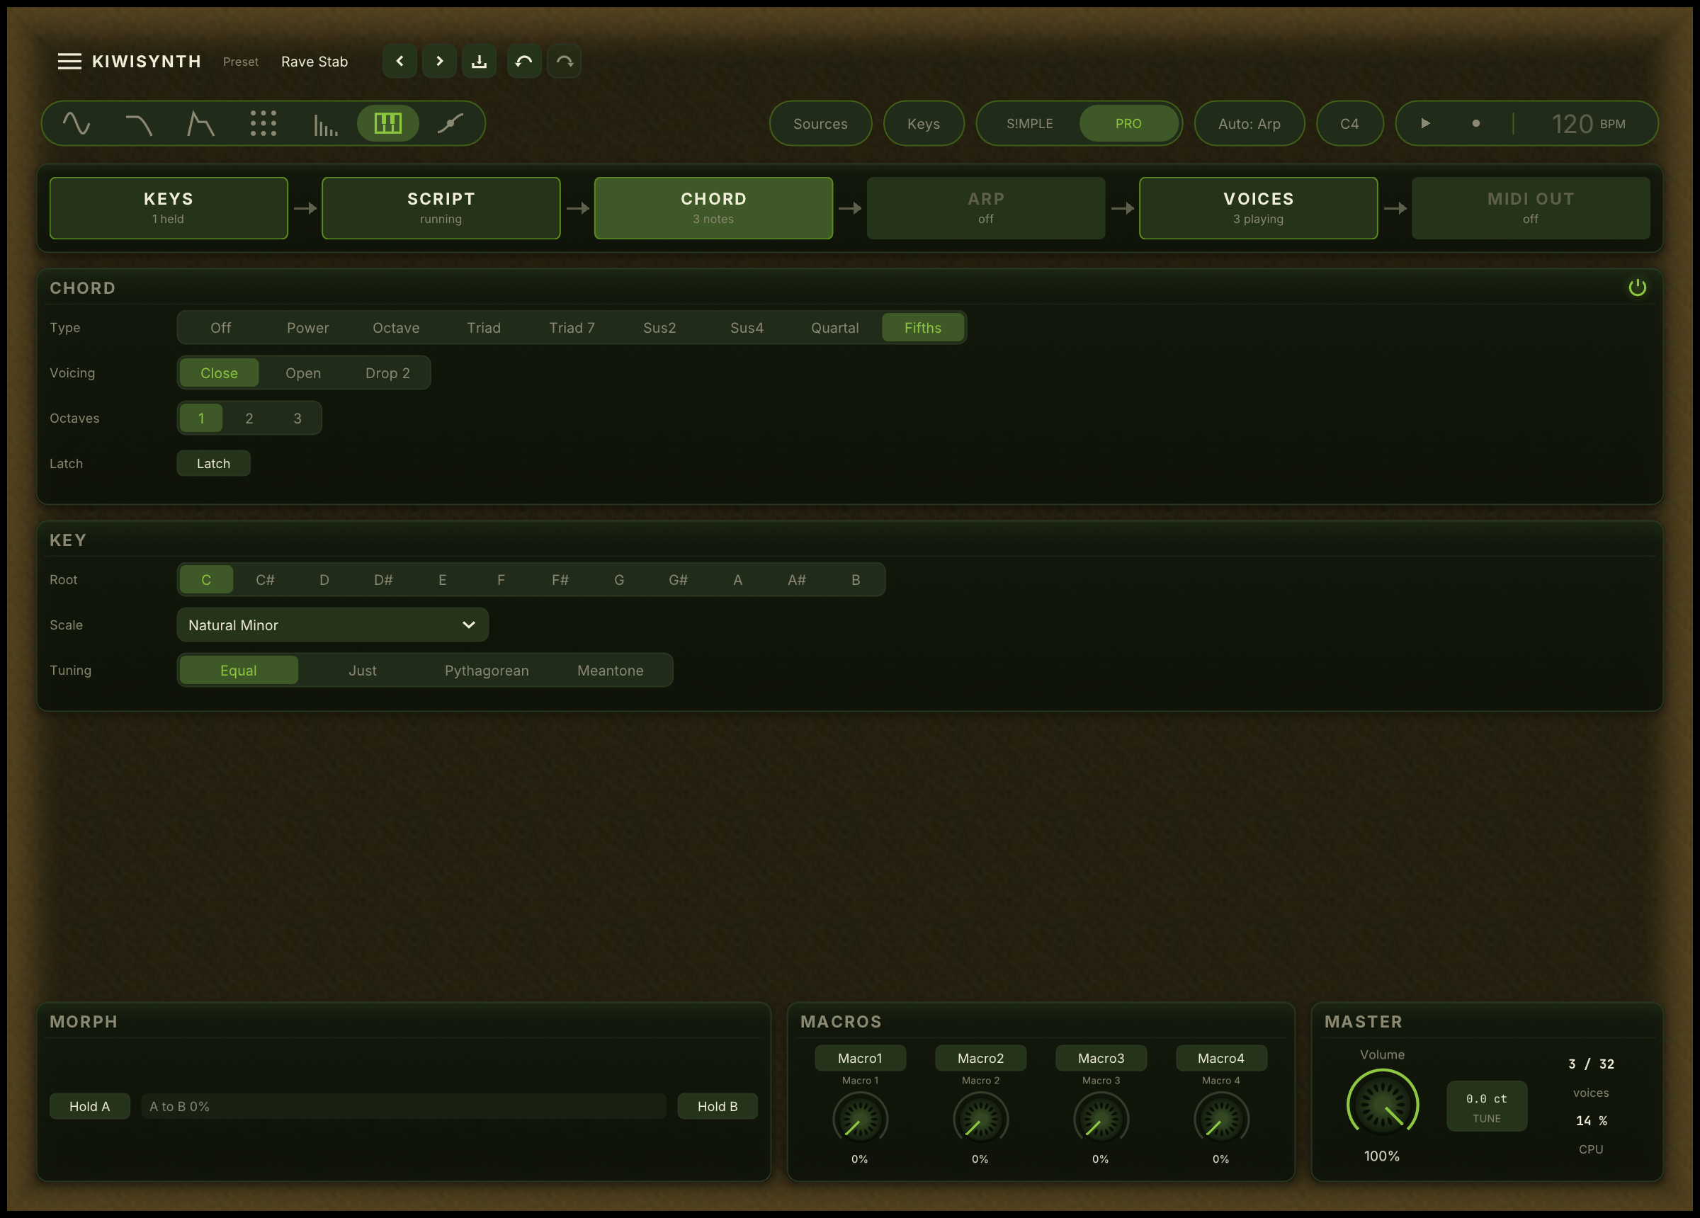Set key root to D#
The width and height of the screenshot is (1700, 1218).
point(383,580)
